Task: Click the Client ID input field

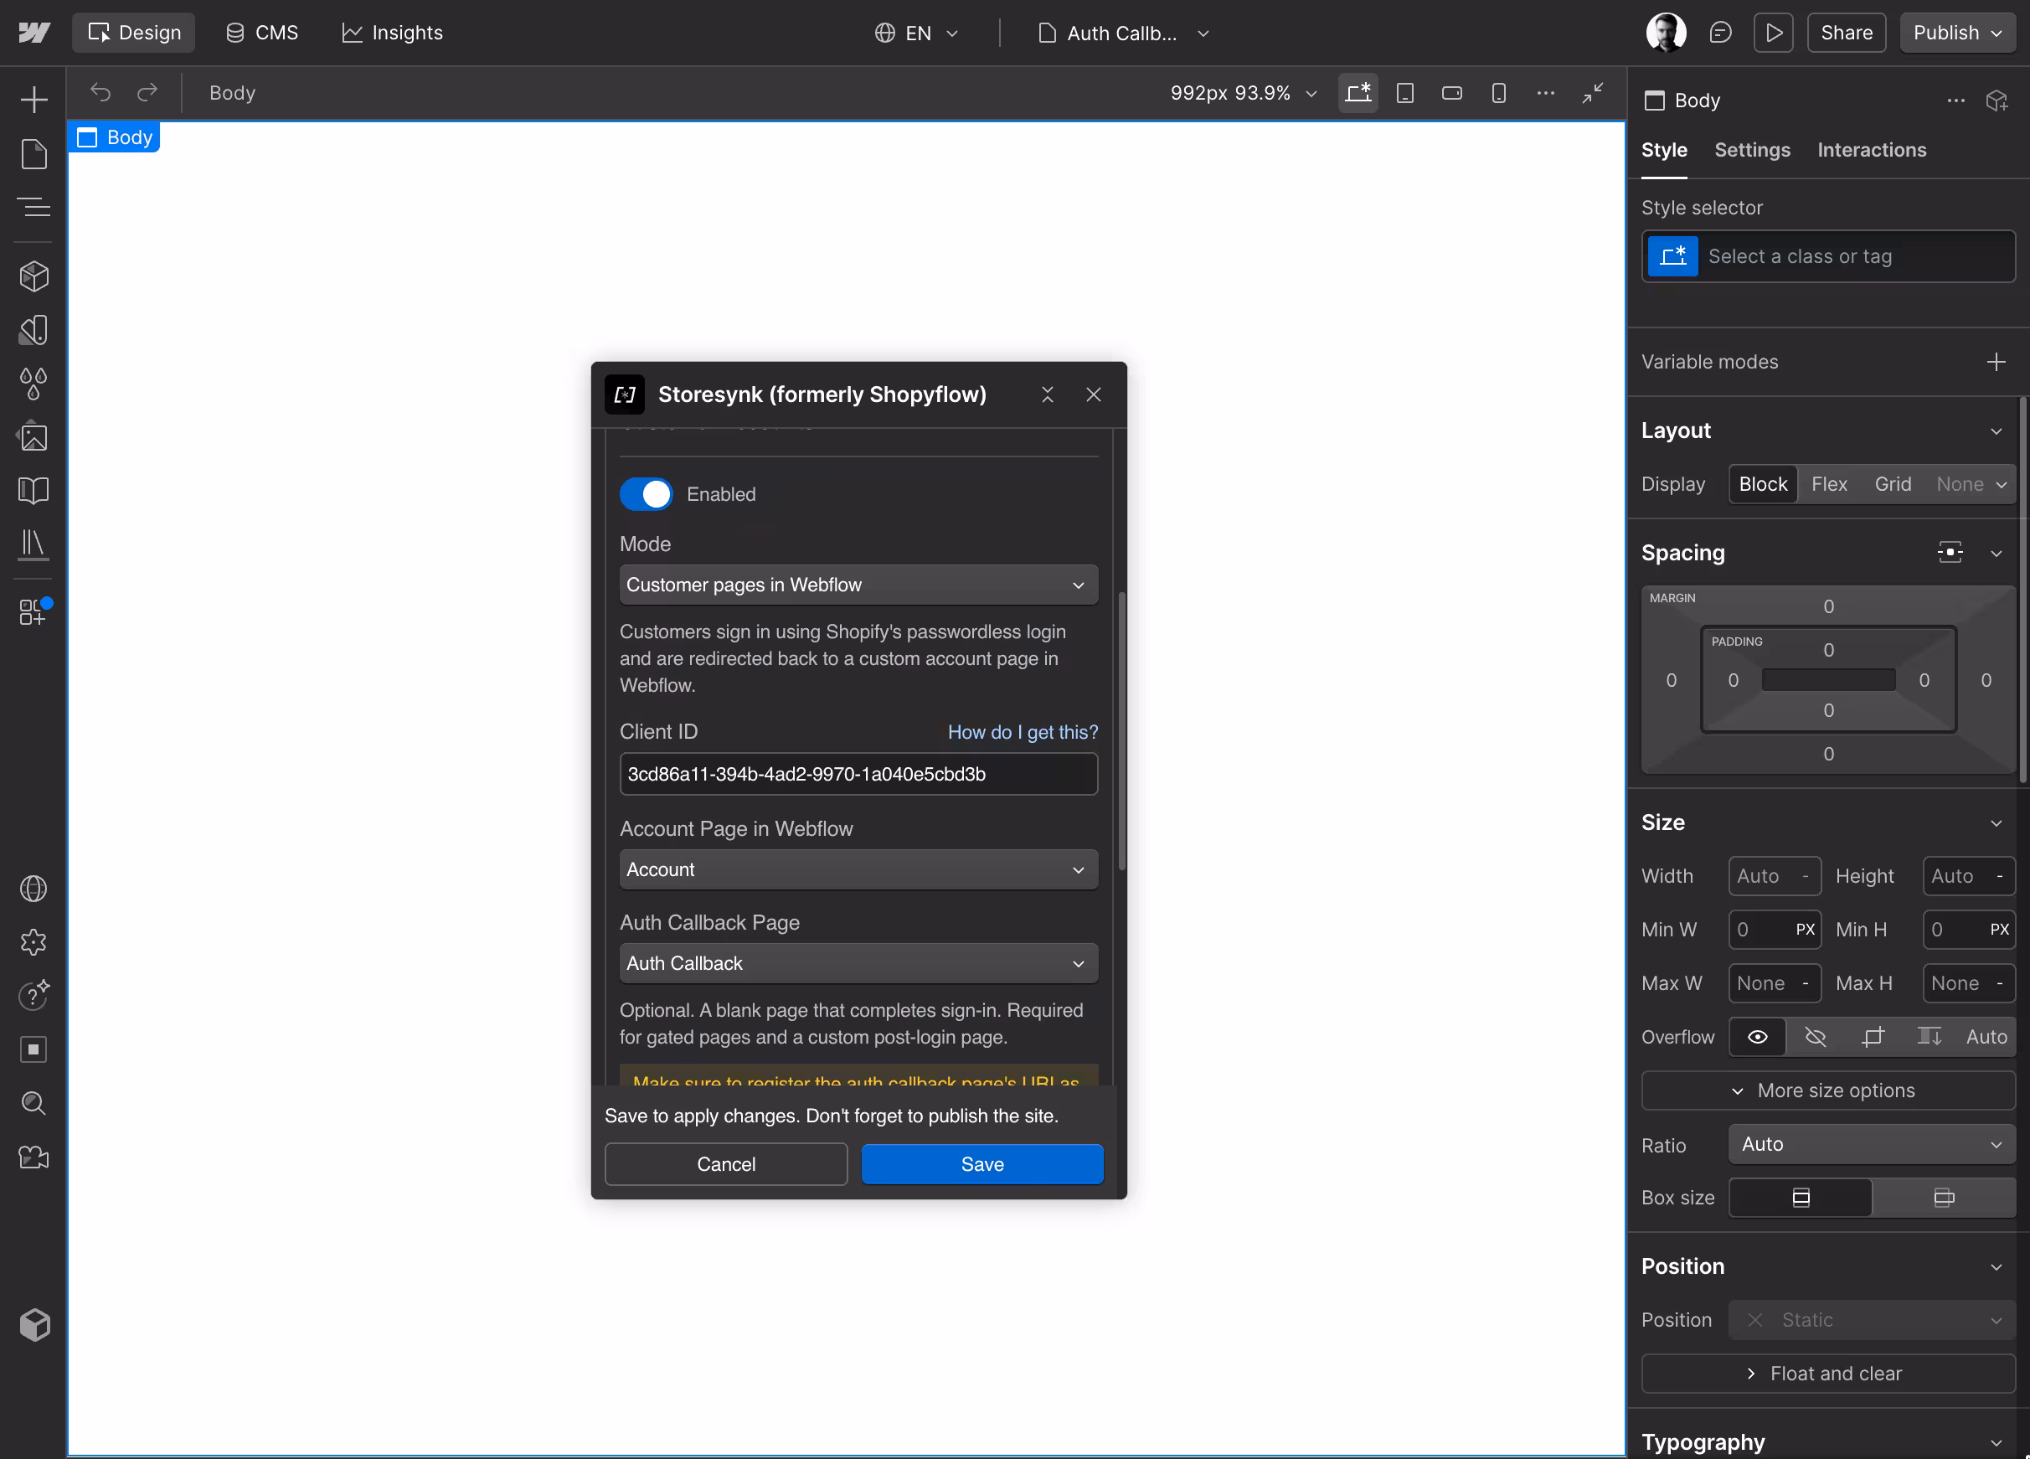Action: point(858,774)
